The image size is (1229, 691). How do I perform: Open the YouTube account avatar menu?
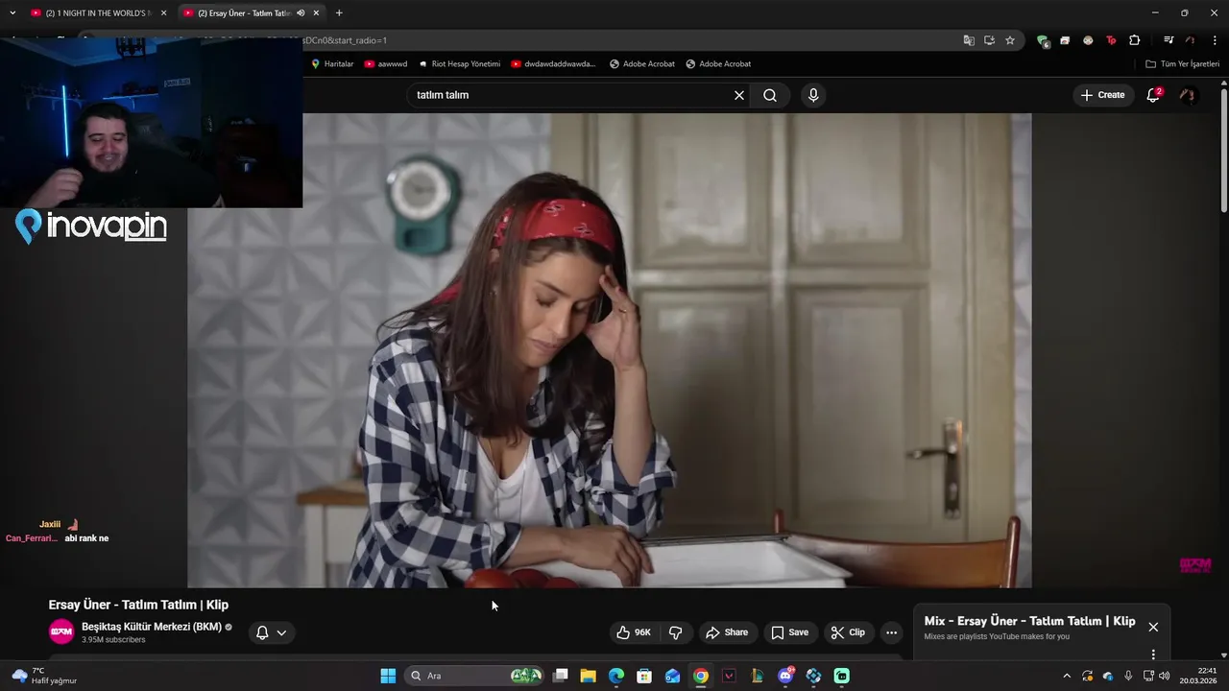[1188, 95]
